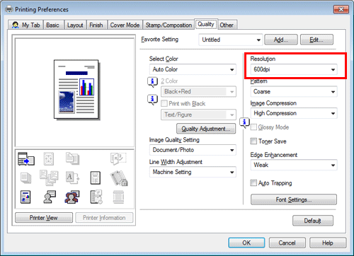Open the Quality Adjustment... dialog
Screen dimensions: 354x256
[x=206, y=129]
